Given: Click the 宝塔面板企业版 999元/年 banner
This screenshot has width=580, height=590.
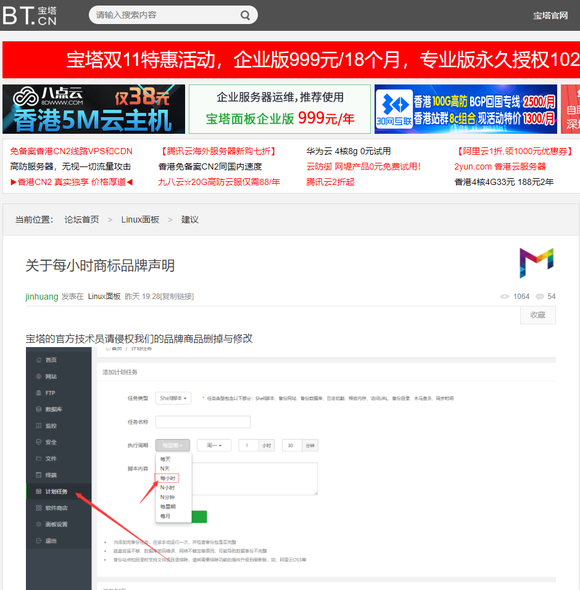Looking at the screenshot, I should point(280,109).
